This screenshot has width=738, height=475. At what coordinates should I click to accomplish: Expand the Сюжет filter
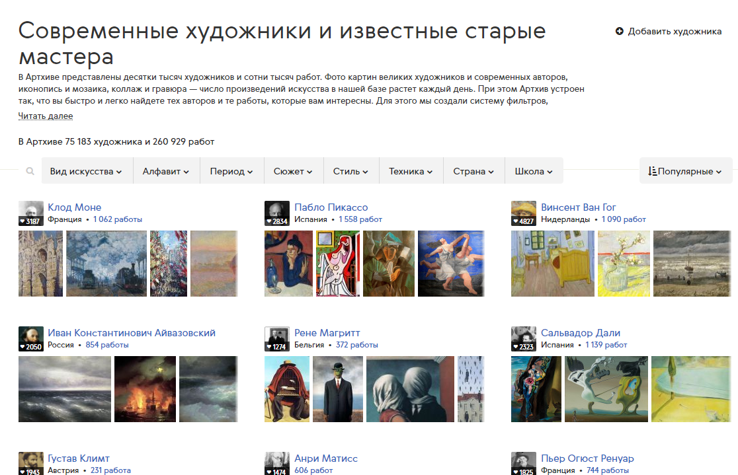point(293,171)
